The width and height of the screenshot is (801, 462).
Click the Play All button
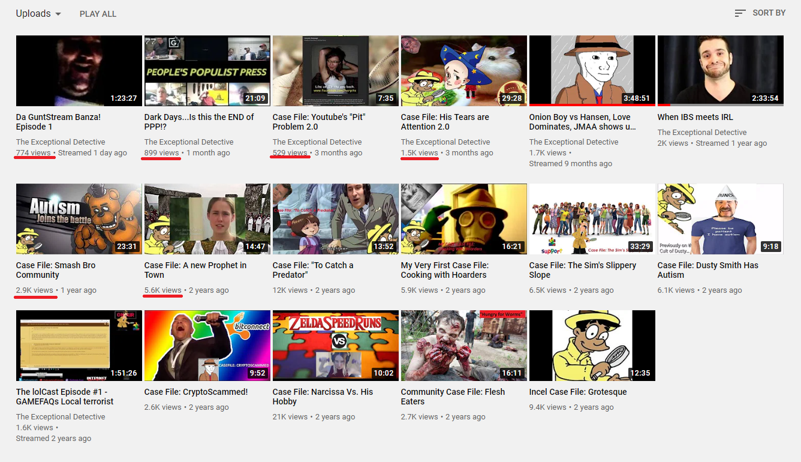coord(98,14)
